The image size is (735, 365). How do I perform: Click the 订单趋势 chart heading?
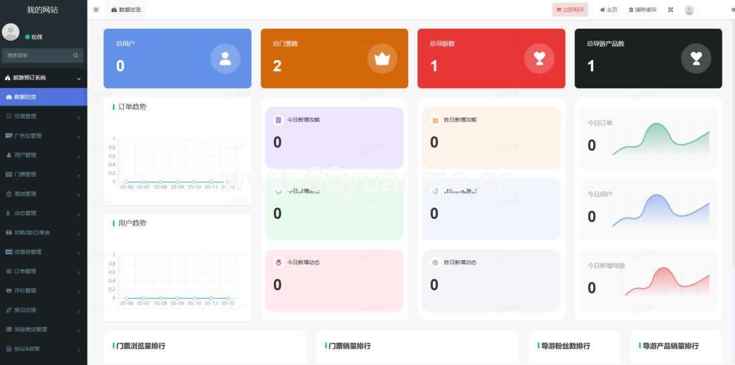(x=132, y=107)
